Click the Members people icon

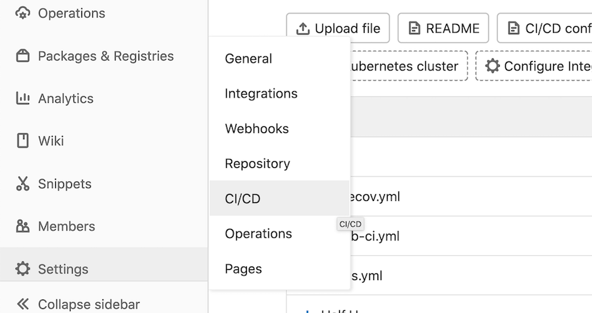point(23,226)
